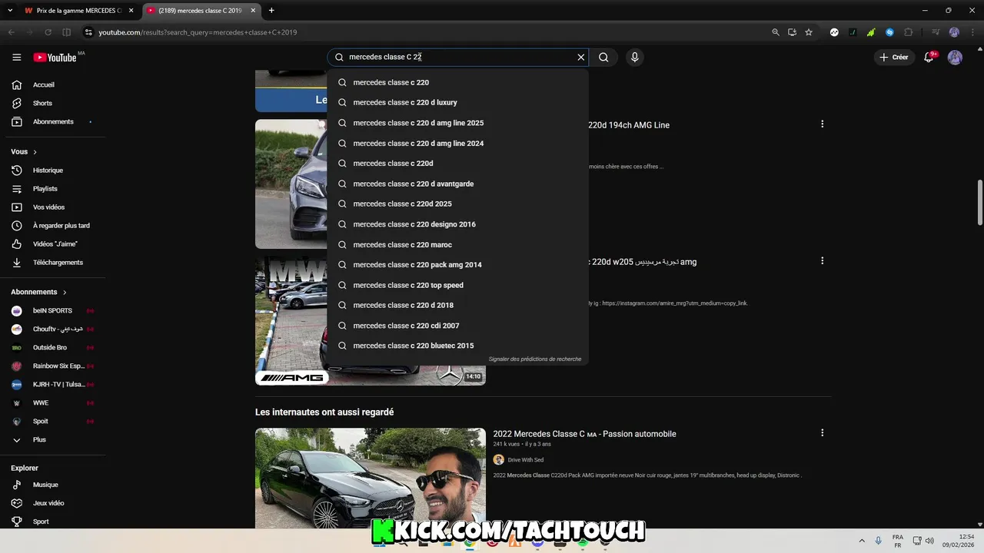Reload the page
Viewport: 984px width, 553px height.
point(48,32)
